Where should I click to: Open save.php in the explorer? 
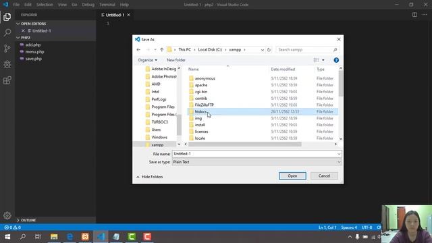tap(34, 59)
